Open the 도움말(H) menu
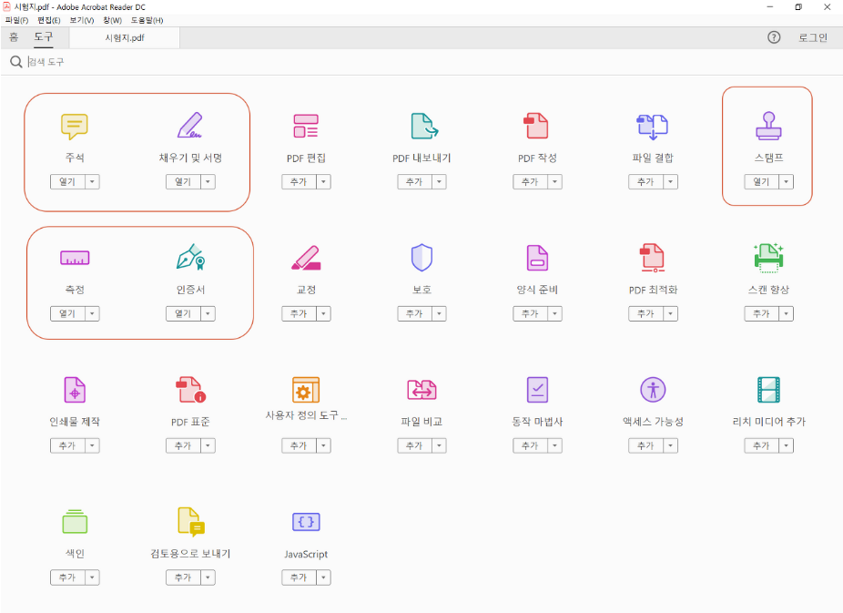 click(147, 20)
